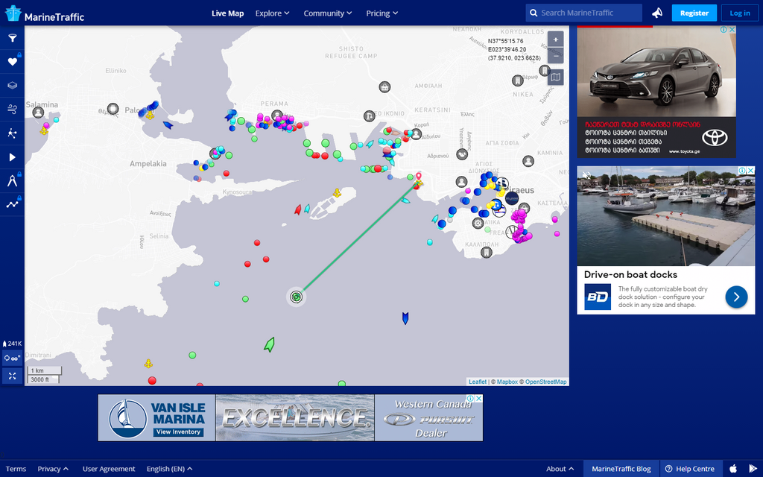Select the dark blue vessel arrow at sea
763x477 pixels.
pos(405,318)
